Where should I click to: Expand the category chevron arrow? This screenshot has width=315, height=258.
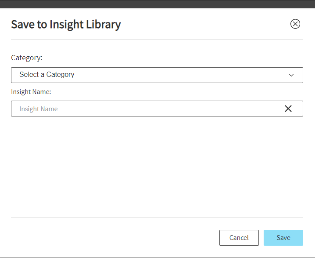click(291, 75)
